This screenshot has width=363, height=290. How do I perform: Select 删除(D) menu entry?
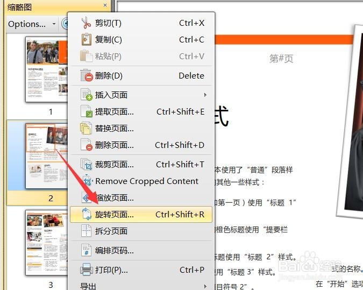[x=141, y=75]
